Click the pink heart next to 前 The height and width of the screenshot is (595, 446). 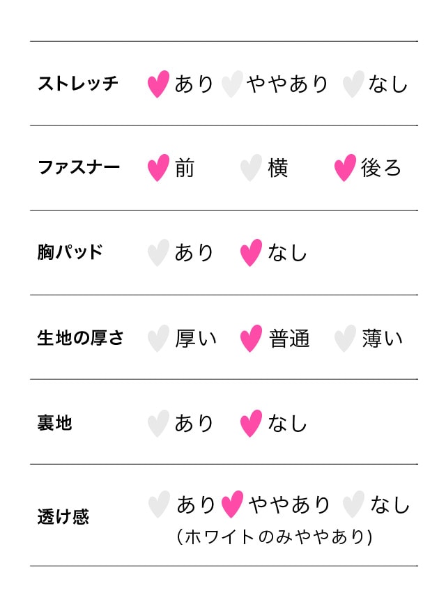pos(158,168)
